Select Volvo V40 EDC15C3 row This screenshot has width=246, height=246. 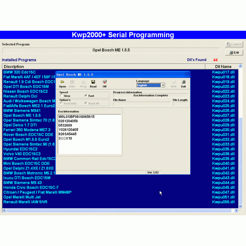pyautogui.click(x=22, y=154)
